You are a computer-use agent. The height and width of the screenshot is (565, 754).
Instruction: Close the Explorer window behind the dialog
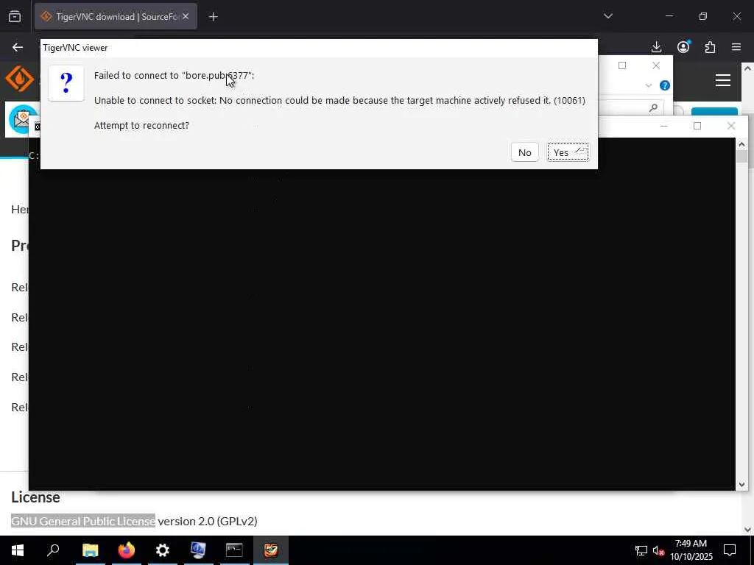point(656,65)
